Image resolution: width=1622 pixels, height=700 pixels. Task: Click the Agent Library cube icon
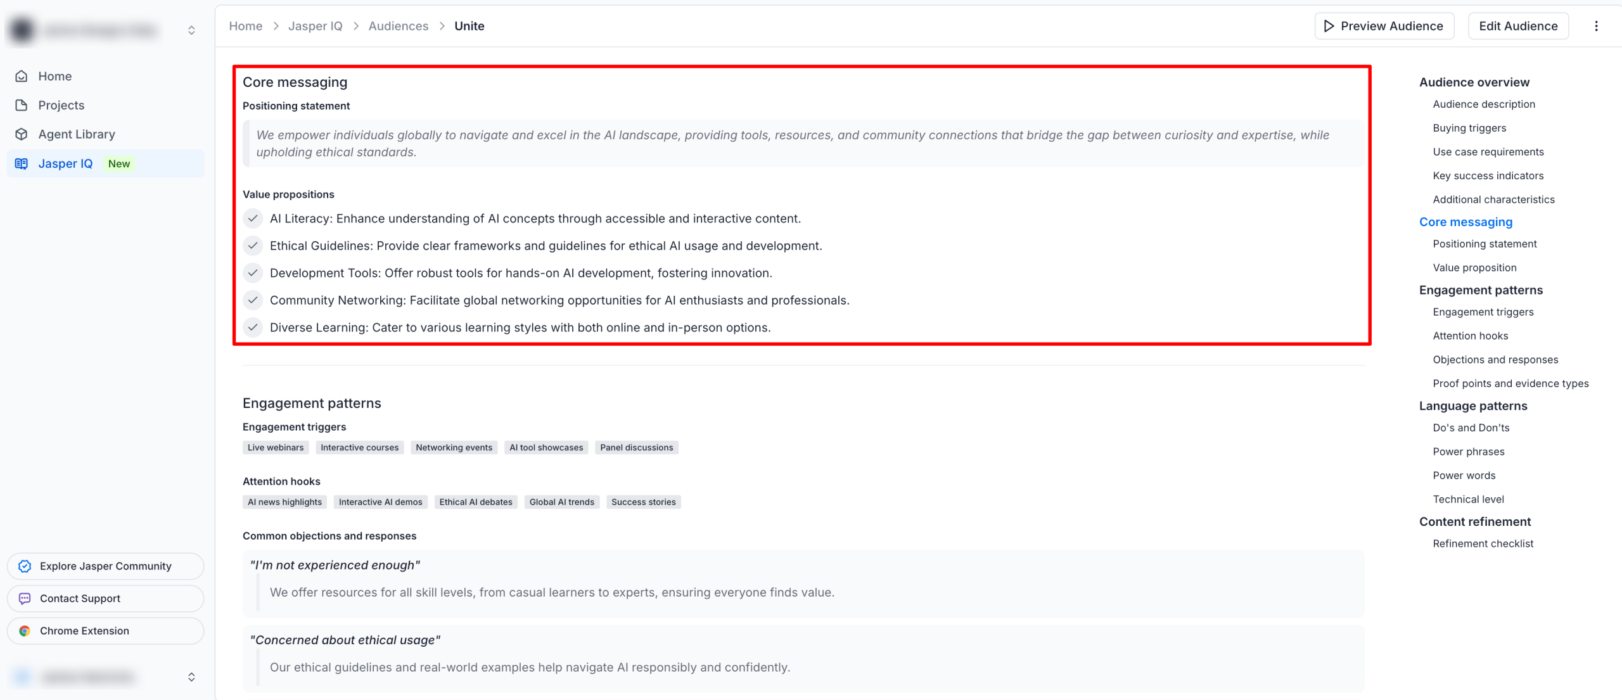click(22, 134)
